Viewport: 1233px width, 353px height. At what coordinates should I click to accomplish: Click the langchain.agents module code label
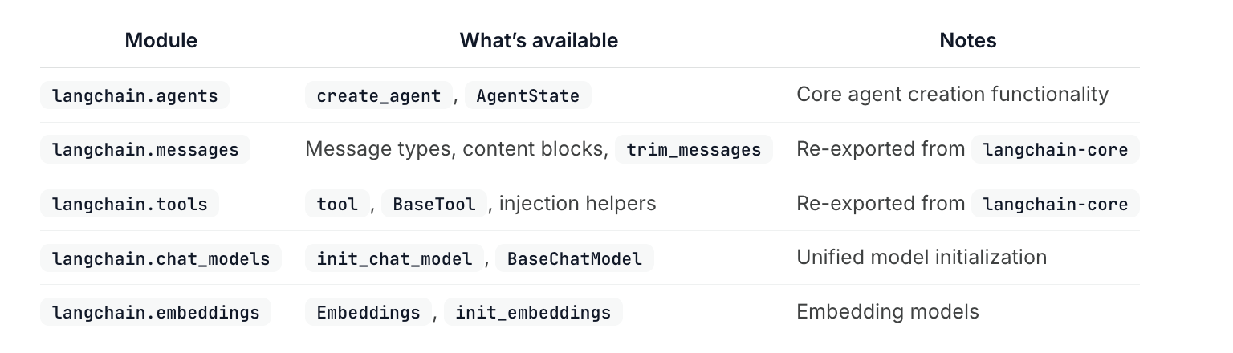coord(135,96)
